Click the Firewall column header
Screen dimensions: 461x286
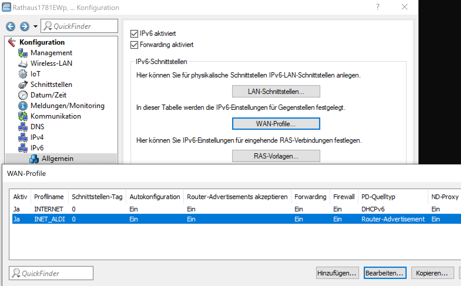click(344, 197)
